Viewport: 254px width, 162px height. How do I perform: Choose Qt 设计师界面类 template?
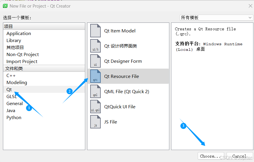(128, 46)
